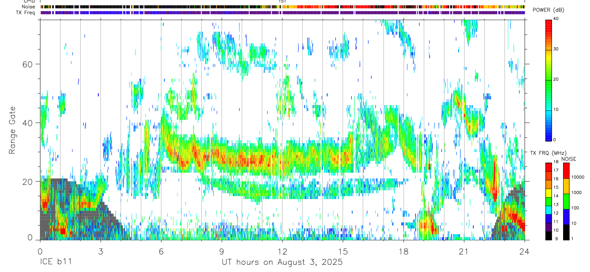The image size is (590, 272).
Task: Click the 'Range Gate' y-axis label
Action: [13, 130]
